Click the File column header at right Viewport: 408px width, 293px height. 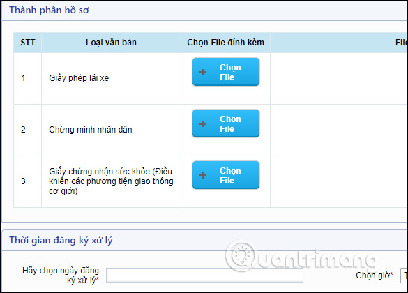coord(401,43)
